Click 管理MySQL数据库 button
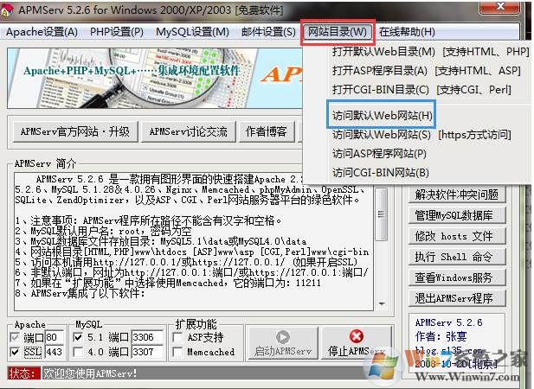Image resolution: width=534 pixels, height=389 pixels. coord(457,215)
